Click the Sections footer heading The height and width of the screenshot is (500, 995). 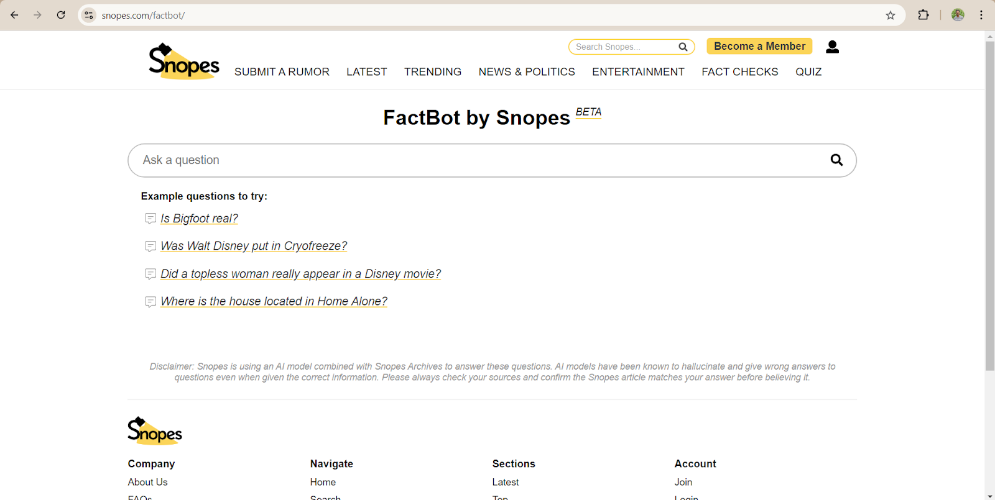pyautogui.click(x=514, y=464)
